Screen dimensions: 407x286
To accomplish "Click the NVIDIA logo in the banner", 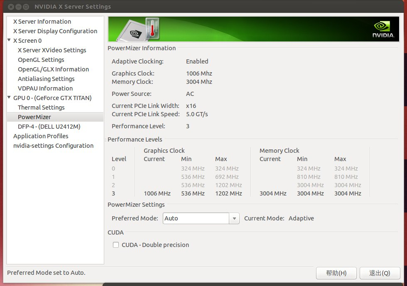I will pos(383,29).
